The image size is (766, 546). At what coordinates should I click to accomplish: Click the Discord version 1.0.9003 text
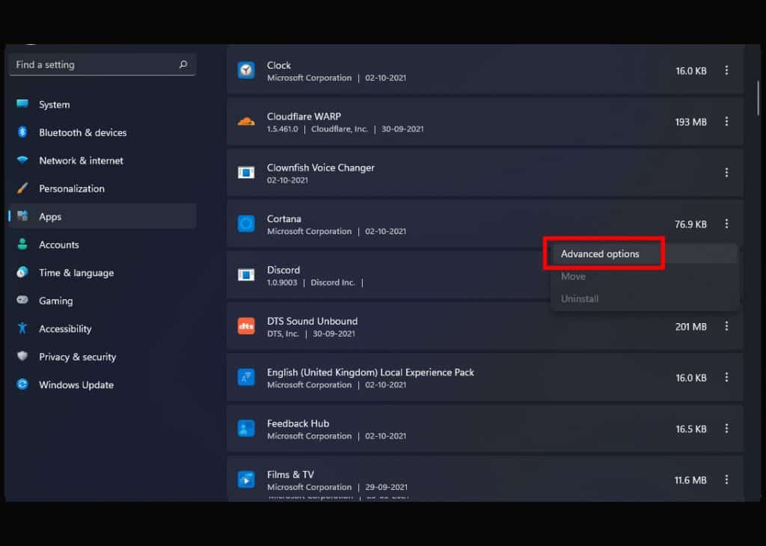[282, 282]
